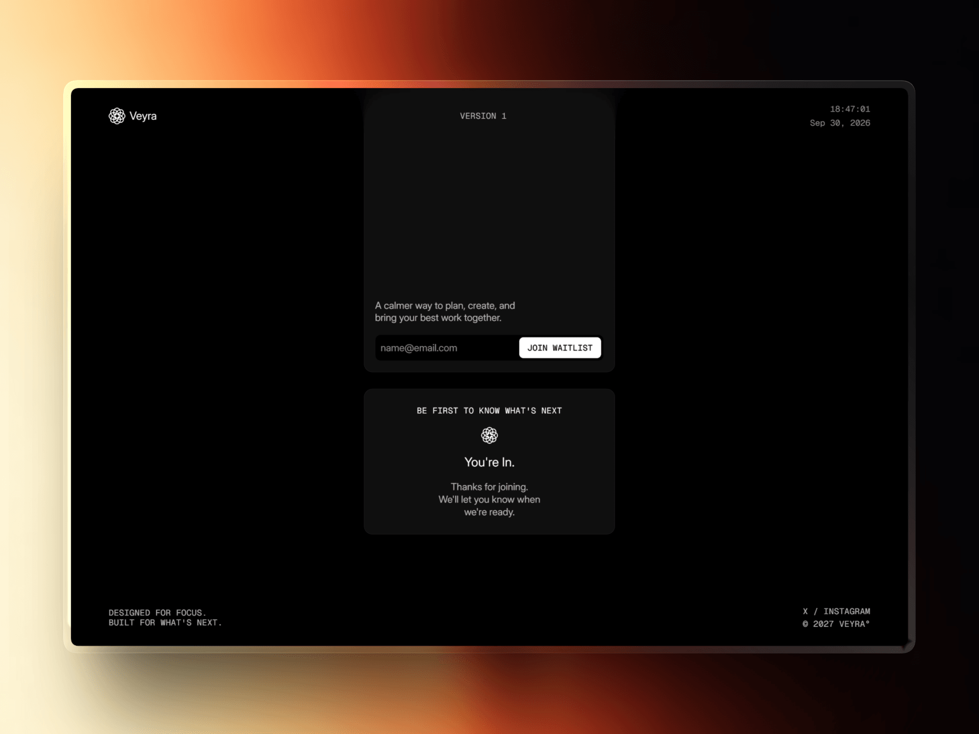Click the Veyra flower logo icon
The width and height of the screenshot is (979, 734).
pos(117,116)
